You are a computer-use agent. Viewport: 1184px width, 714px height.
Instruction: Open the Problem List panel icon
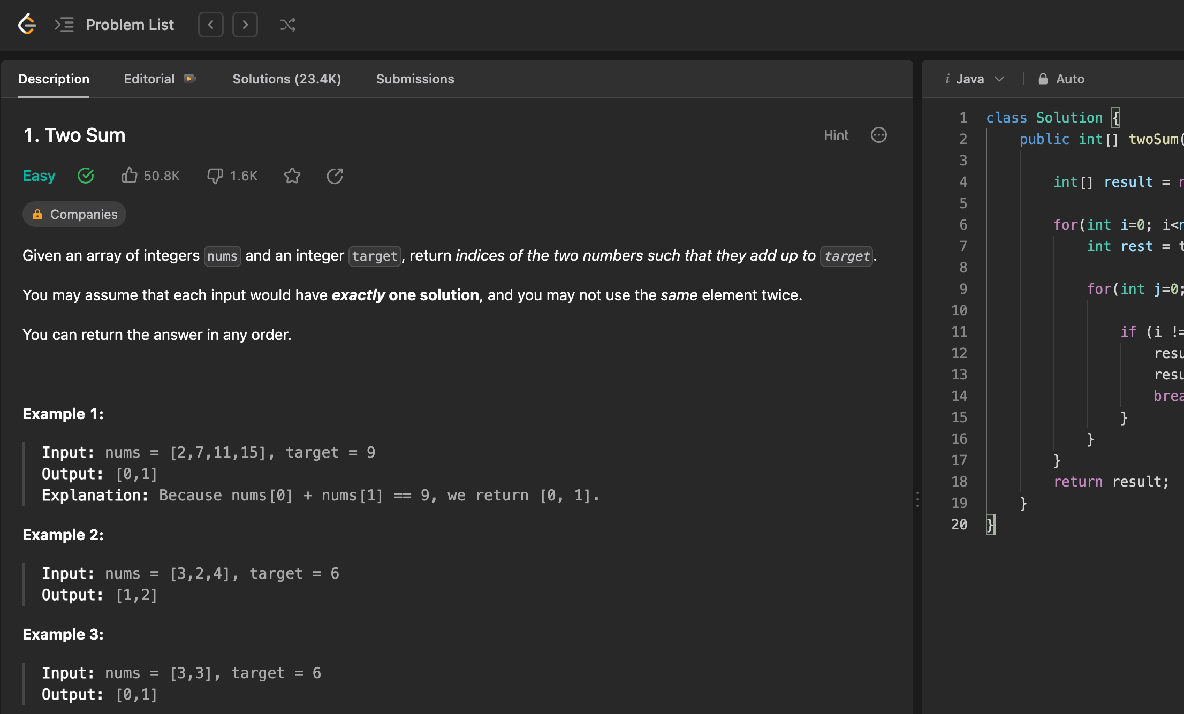click(x=64, y=25)
